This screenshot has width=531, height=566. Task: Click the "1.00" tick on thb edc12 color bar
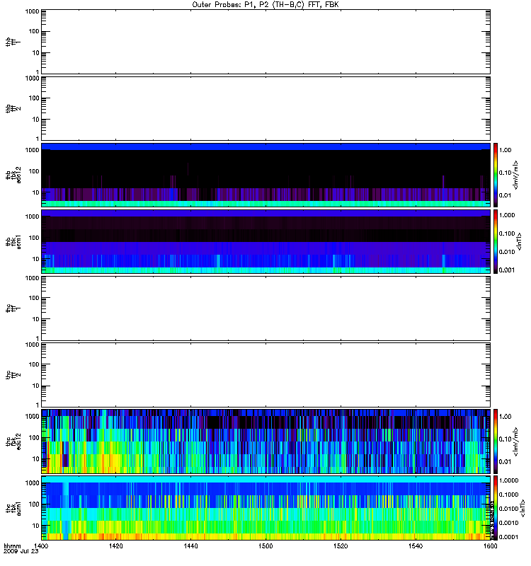[x=505, y=150]
